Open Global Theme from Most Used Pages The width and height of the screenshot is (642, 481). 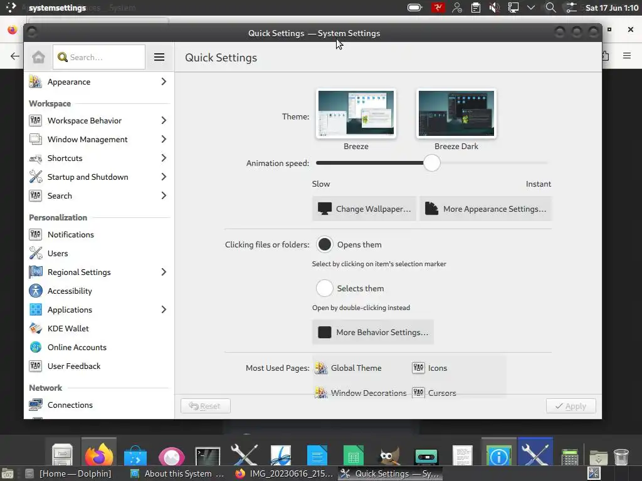(349, 368)
